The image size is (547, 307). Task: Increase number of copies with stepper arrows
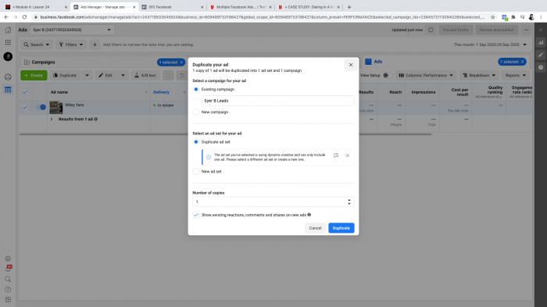(349, 200)
